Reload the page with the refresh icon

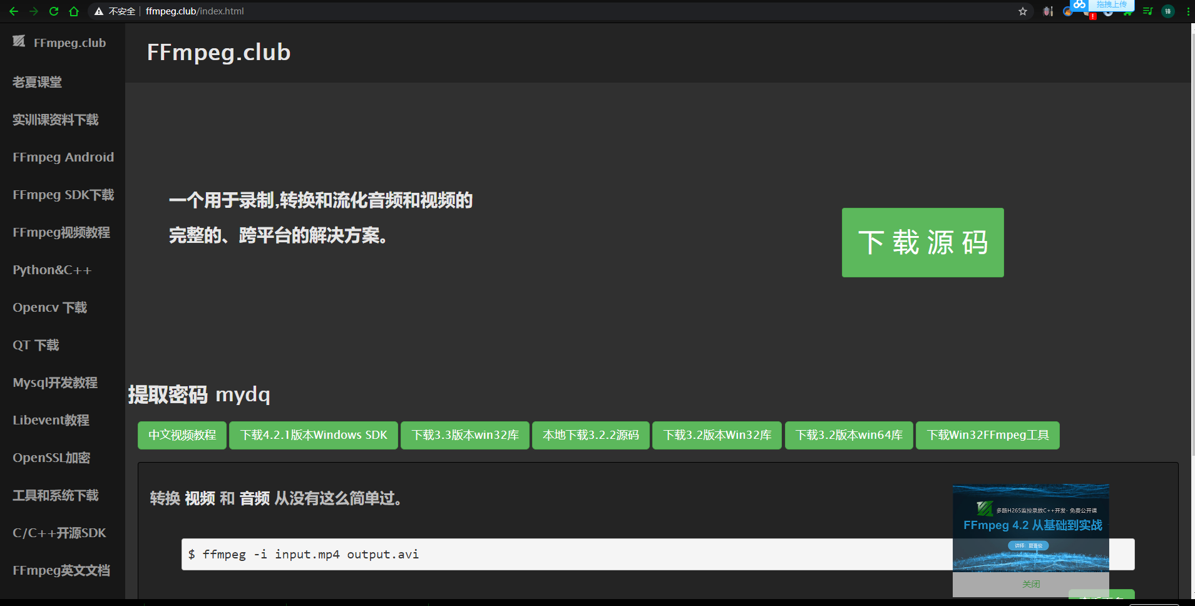click(x=54, y=11)
